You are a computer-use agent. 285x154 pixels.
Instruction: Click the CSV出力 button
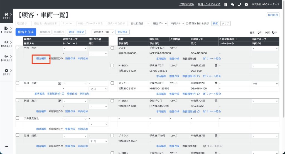pyautogui.click(x=273, y=15)
